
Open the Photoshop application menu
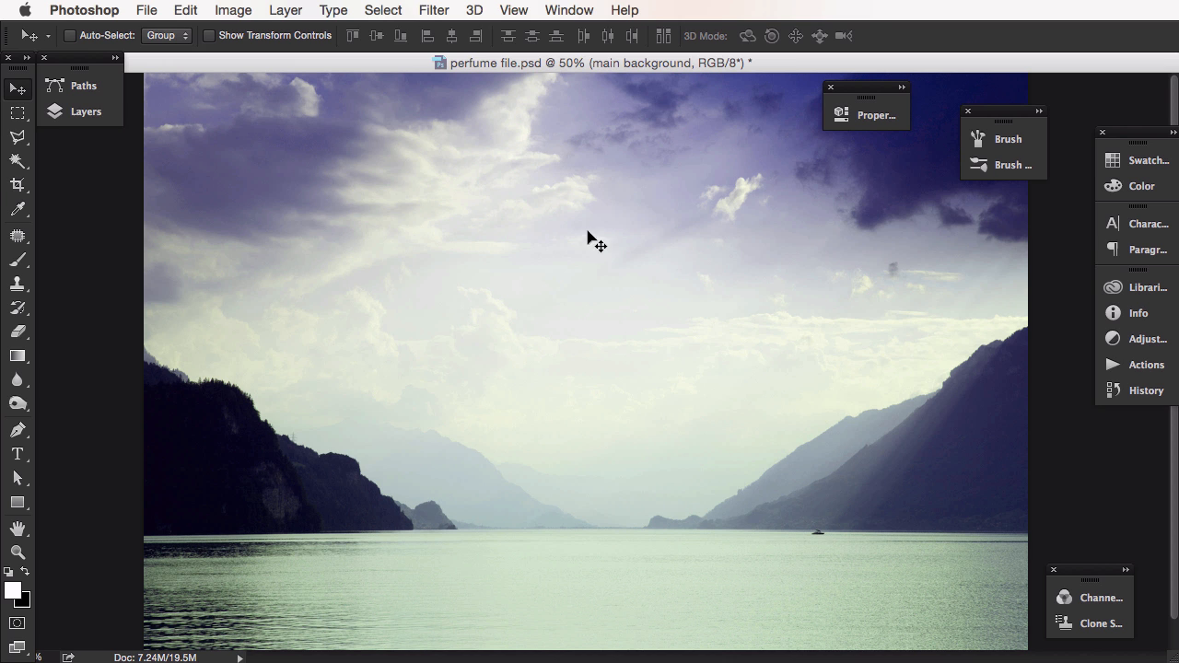84,10
